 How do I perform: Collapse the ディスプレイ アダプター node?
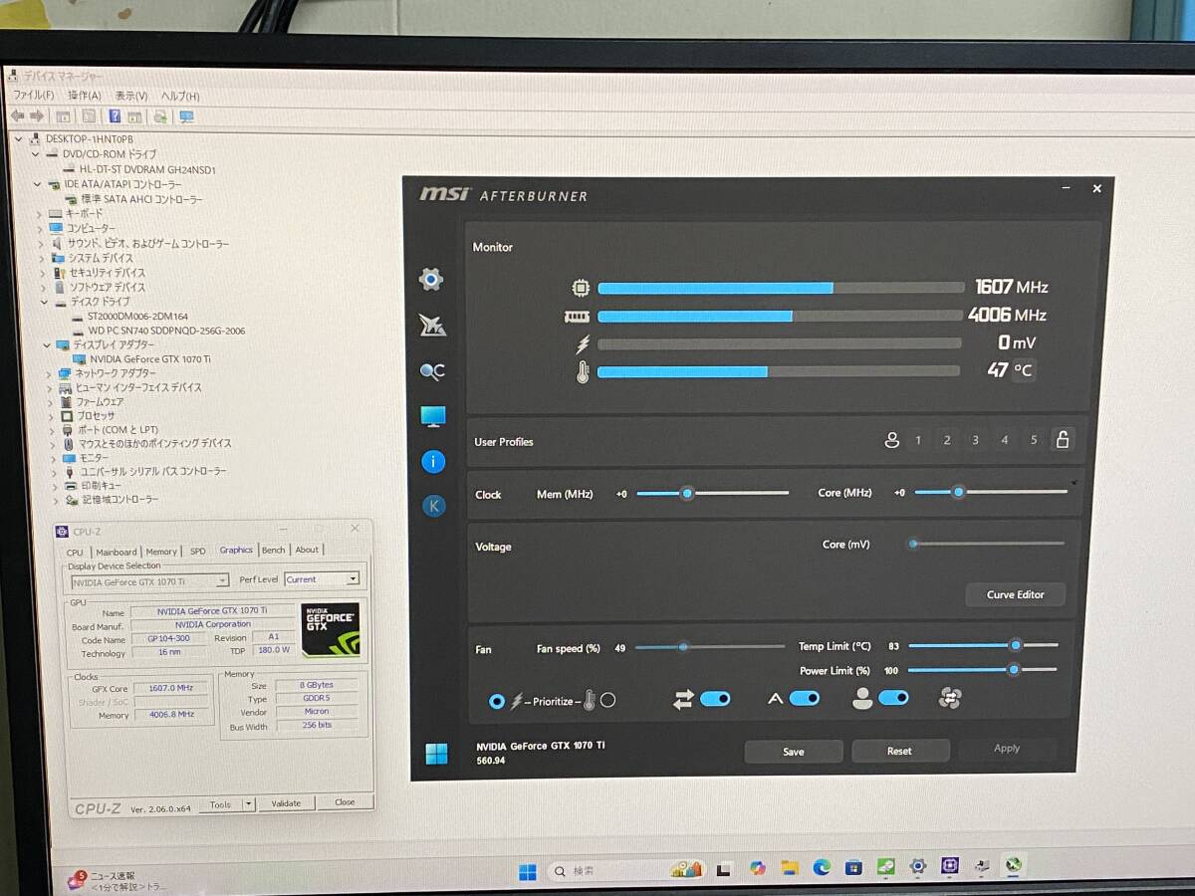click(46, 344)
